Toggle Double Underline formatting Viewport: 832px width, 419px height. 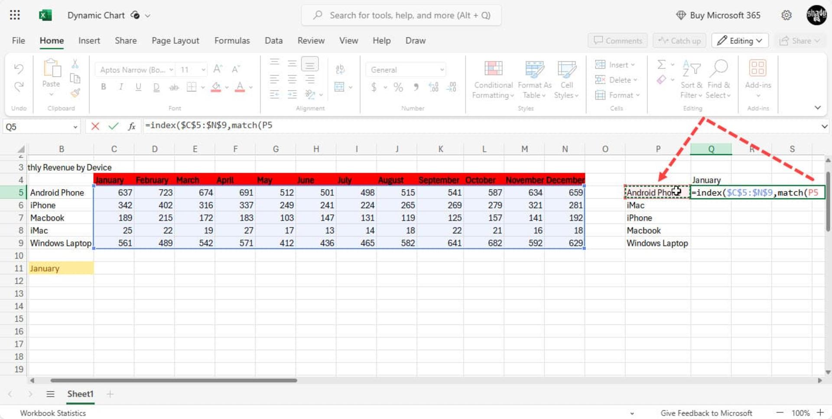click(156, 87)
